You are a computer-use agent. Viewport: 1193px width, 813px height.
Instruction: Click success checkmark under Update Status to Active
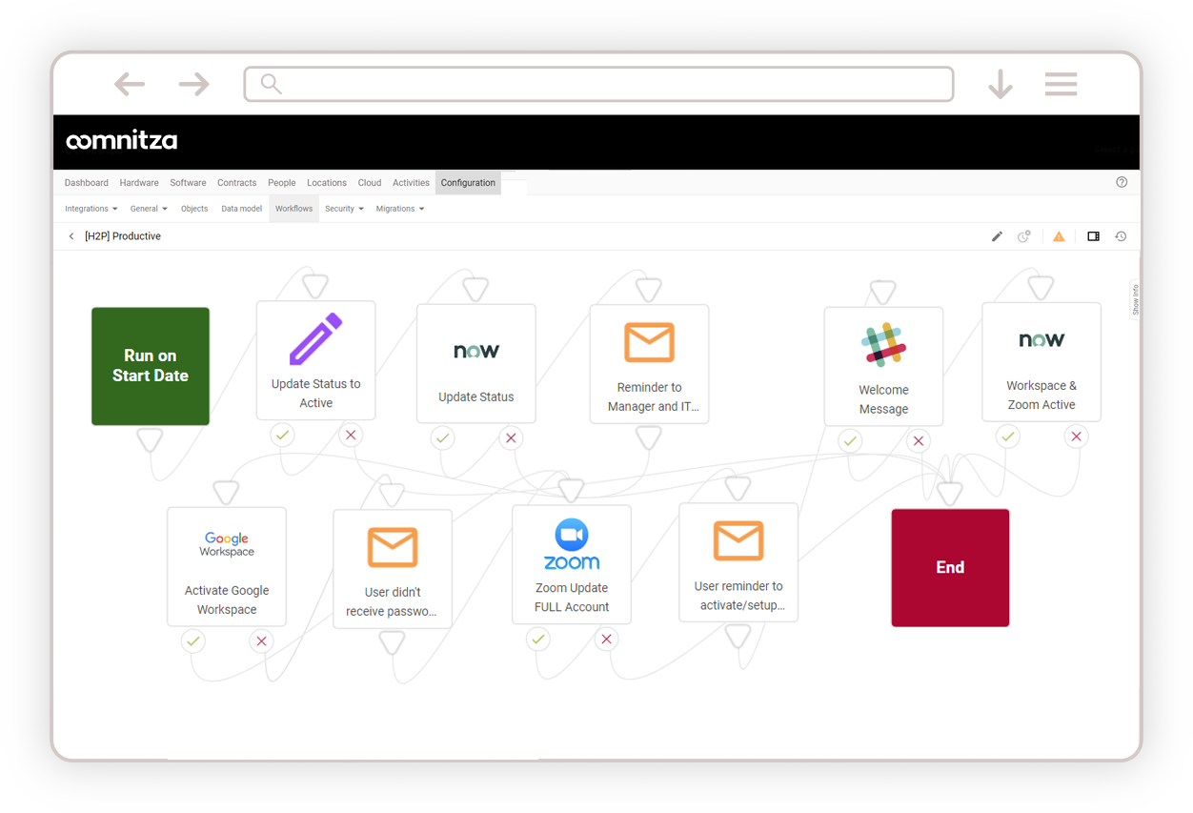(x=282, y=436)
